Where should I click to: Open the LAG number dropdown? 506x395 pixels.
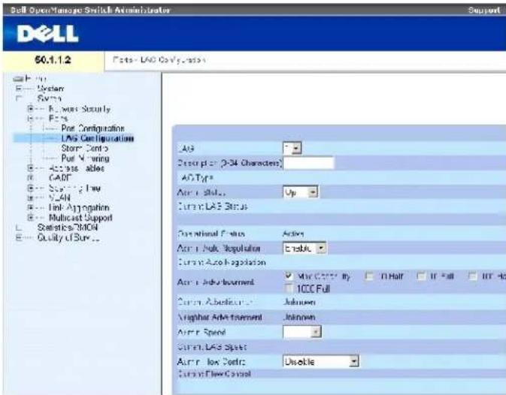click(x=292, y=148)
